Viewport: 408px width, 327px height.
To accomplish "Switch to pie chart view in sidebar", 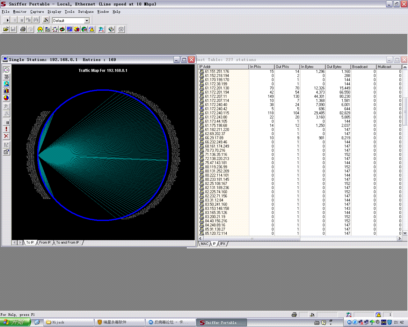I will point(6,98).
